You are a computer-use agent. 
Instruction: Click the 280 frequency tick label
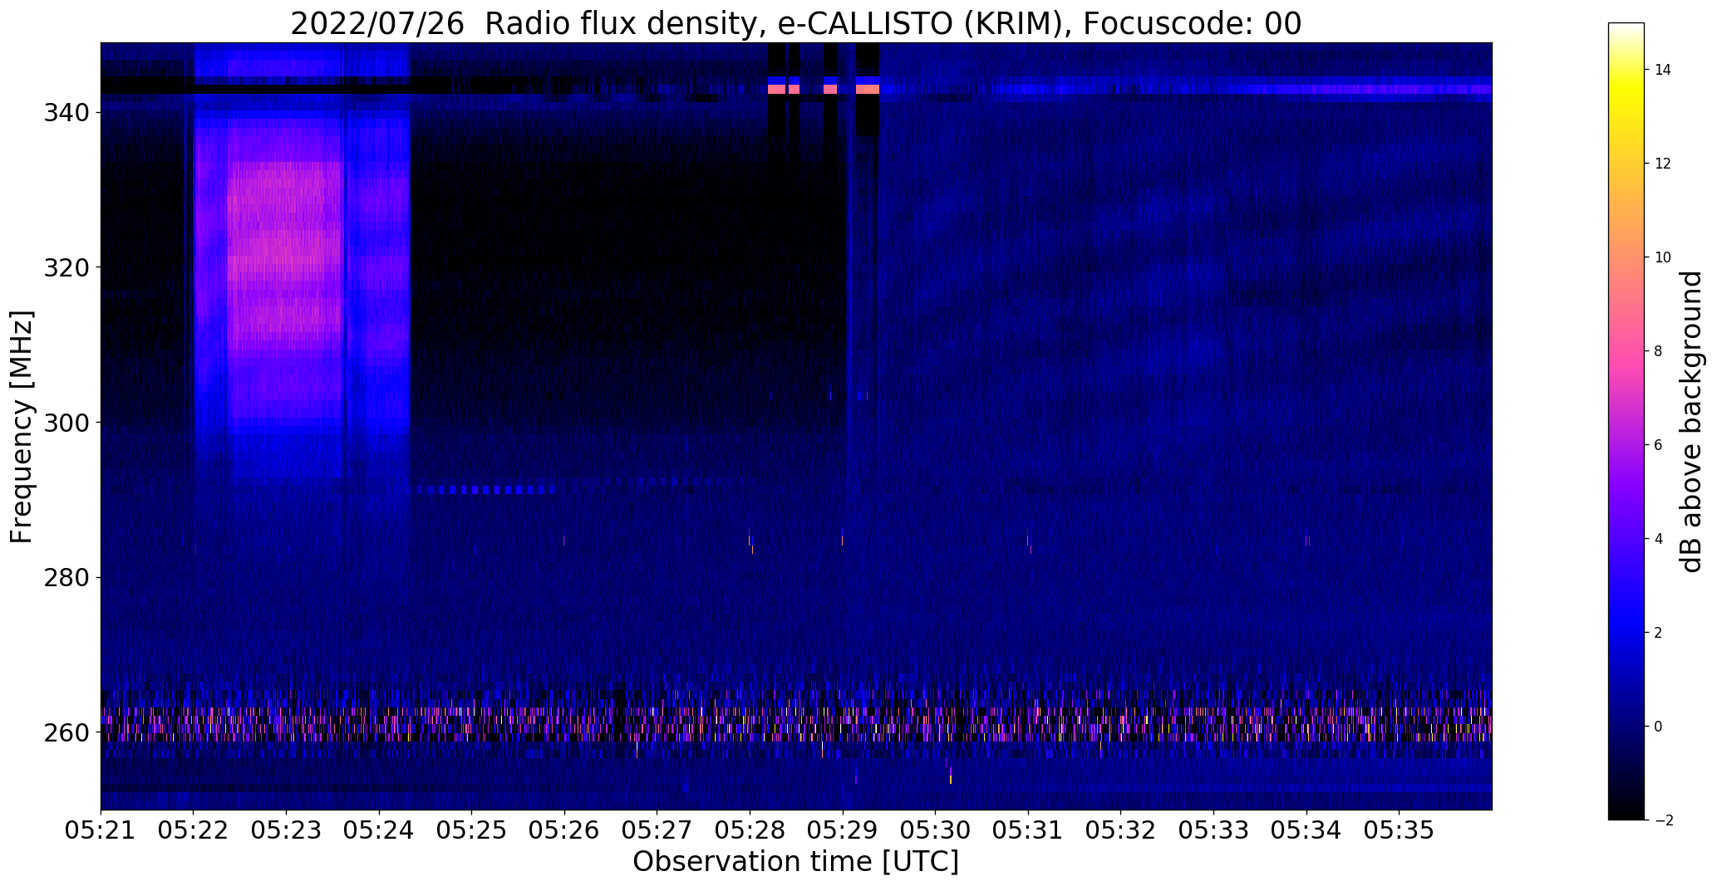(x=66, y=577)
